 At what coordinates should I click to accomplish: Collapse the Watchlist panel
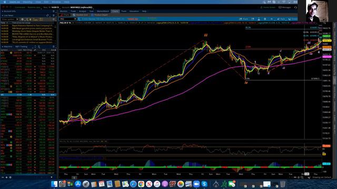point(3,47)
